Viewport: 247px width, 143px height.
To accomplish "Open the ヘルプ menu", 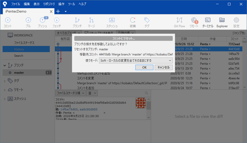I will (x=82, y=4).
